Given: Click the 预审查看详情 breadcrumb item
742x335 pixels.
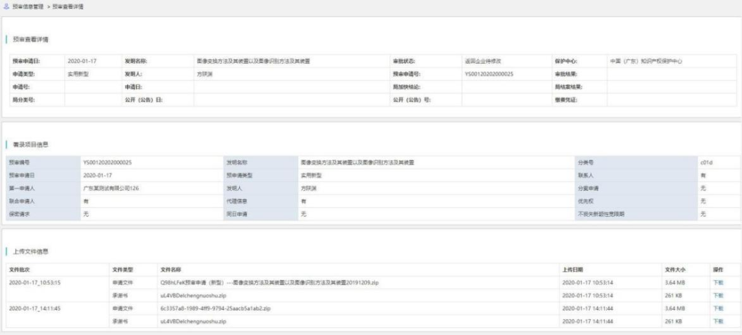Looking at the screenshot, I should 69,5.
